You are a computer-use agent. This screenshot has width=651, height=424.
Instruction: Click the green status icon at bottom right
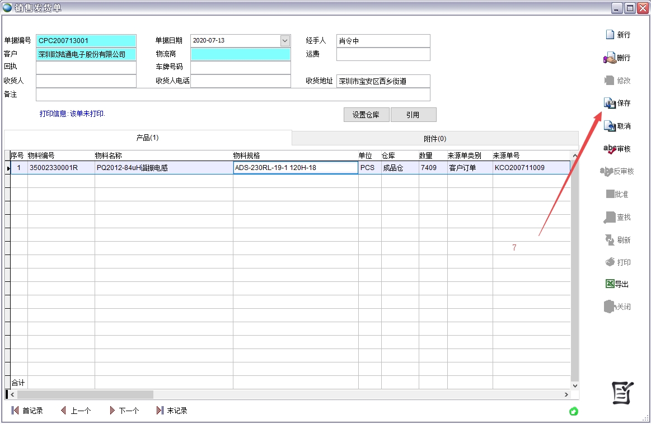(x=573, y=412)
